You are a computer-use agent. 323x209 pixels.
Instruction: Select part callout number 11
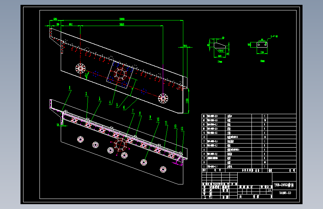tap(166, 123)
